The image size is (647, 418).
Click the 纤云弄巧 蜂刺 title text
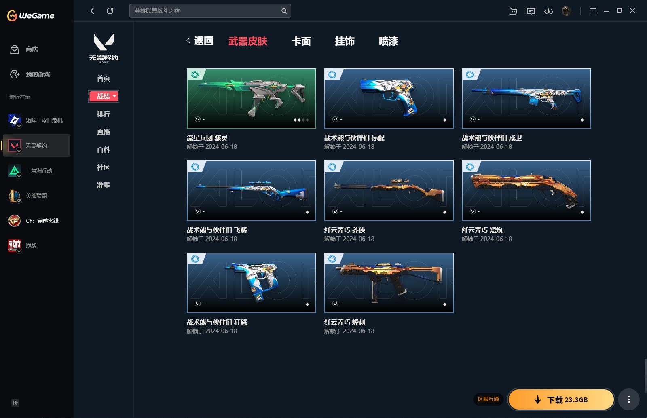[345, 322]
